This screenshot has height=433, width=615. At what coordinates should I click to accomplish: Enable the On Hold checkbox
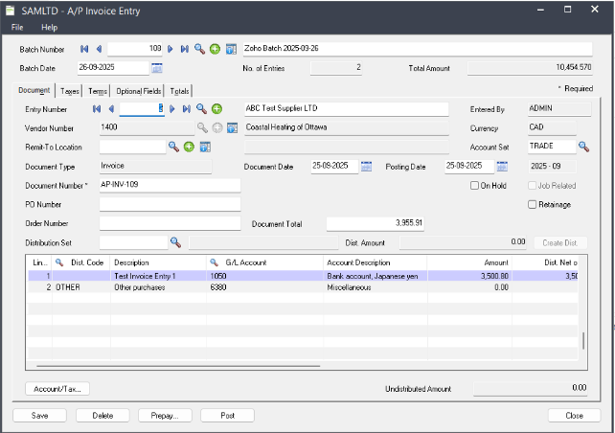coord(474,185)
